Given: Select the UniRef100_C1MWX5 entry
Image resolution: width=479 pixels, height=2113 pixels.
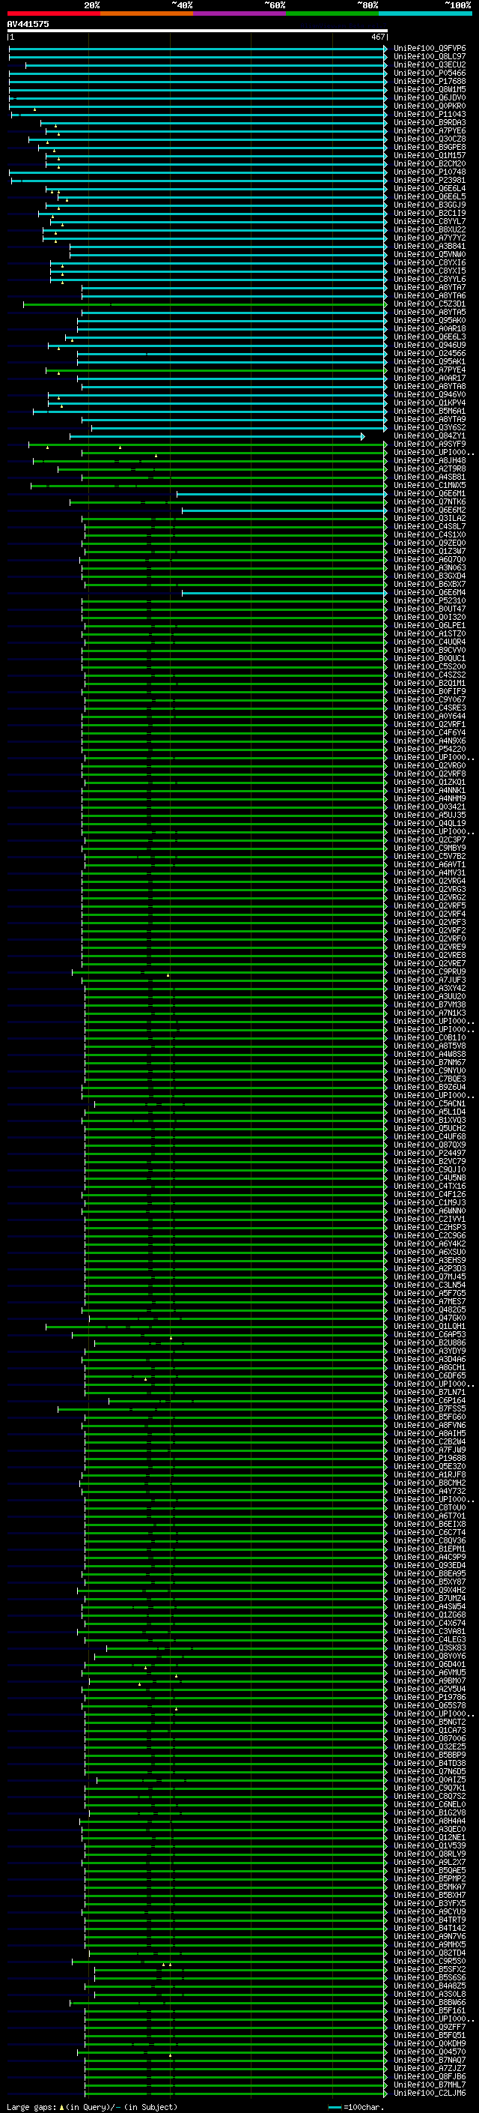Looking at the screenshot, I should (430, 486).
